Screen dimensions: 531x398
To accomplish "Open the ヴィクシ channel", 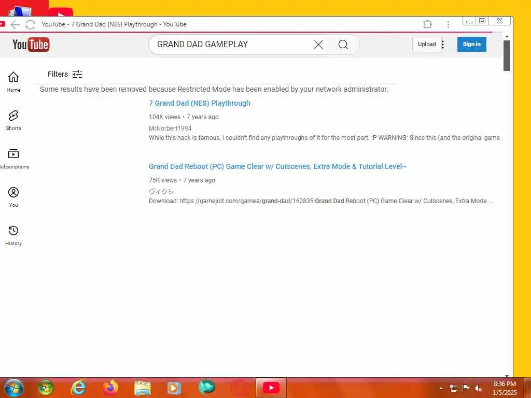I will coord(161,192).
